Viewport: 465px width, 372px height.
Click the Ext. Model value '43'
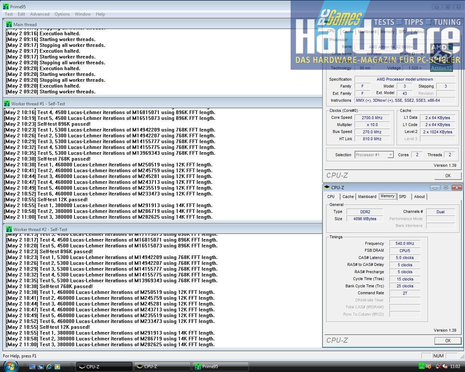click(405, 93)
